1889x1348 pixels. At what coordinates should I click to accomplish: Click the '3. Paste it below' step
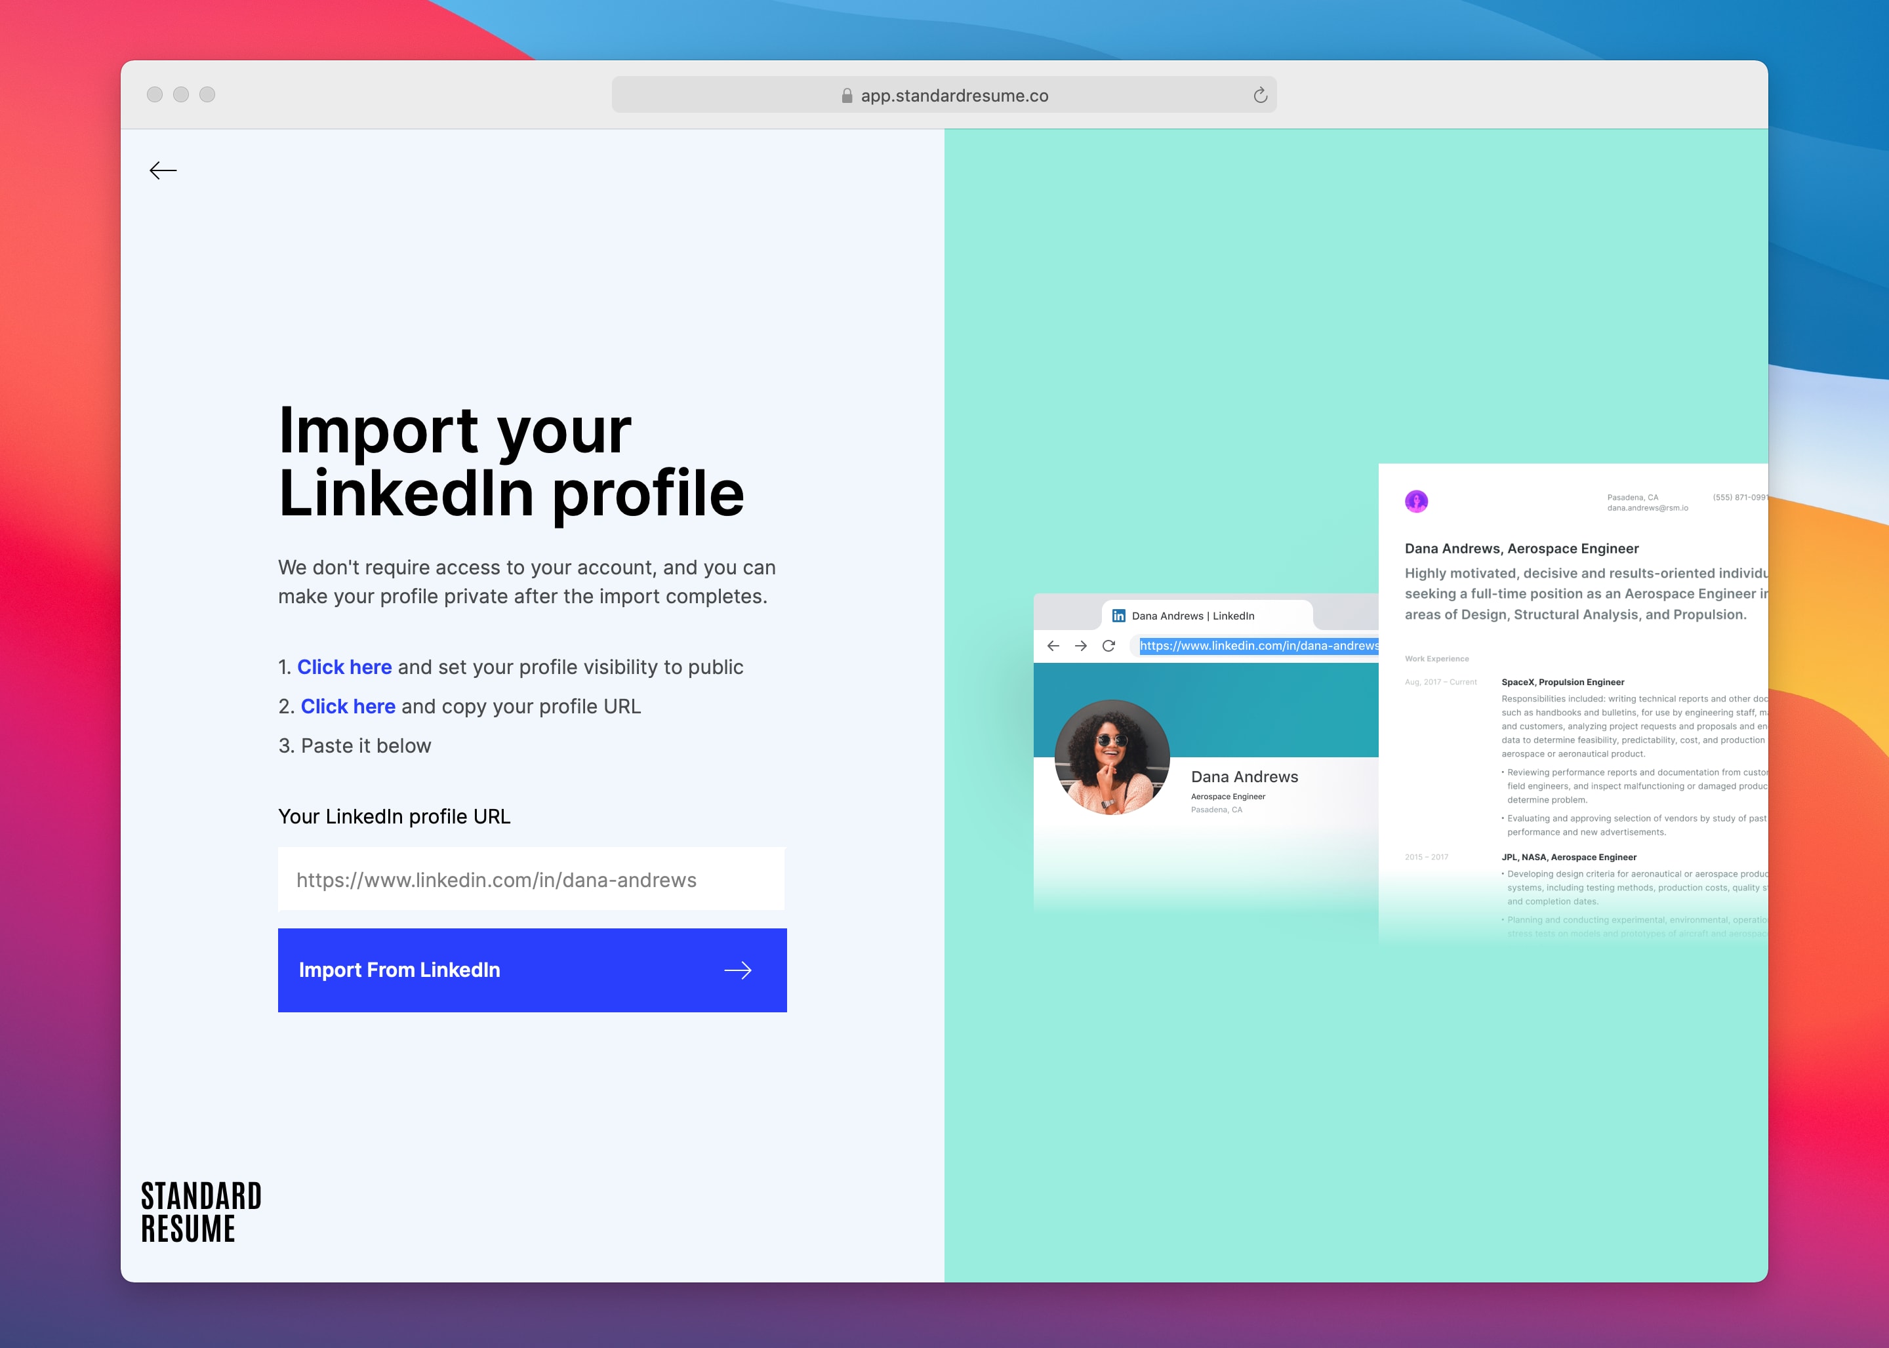click(355, 746)
